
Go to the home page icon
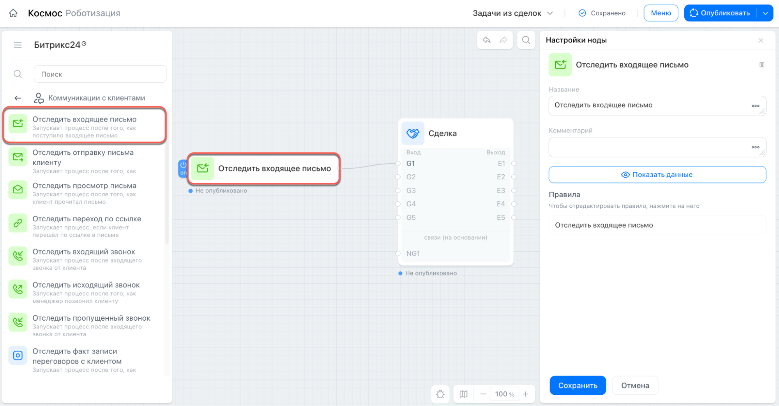click(x=13, y=13)
